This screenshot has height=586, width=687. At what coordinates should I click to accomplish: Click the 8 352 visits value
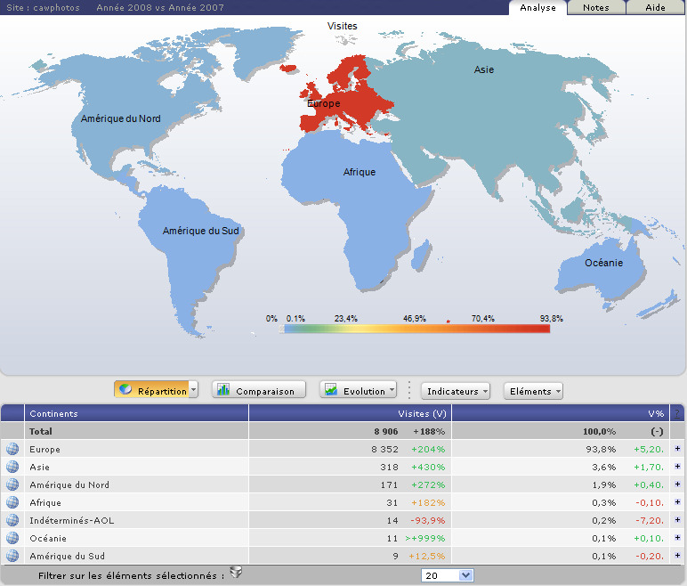coord(384,449)
